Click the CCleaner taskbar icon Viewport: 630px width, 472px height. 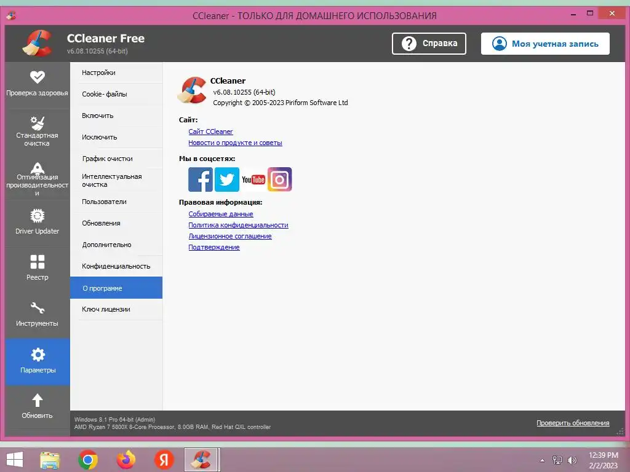[x=202, y=460]
